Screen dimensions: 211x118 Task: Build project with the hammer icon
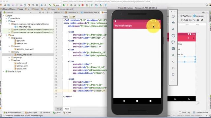tap(50, 5)
